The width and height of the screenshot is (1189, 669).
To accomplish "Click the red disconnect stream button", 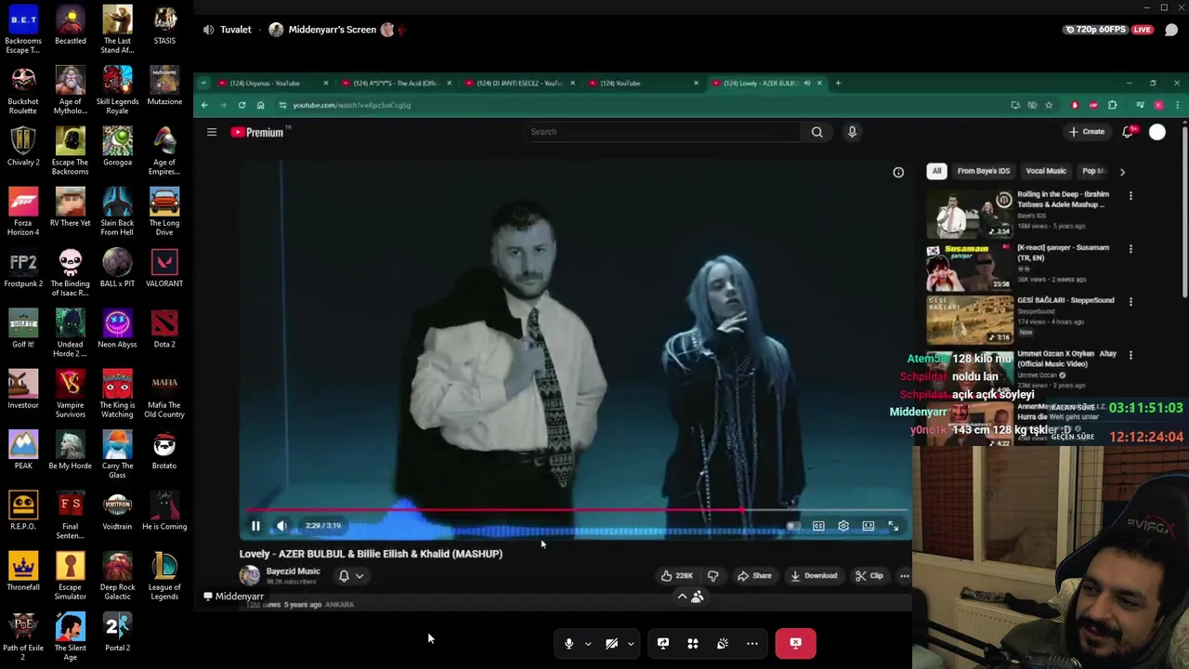I will (x=795, y=643).
